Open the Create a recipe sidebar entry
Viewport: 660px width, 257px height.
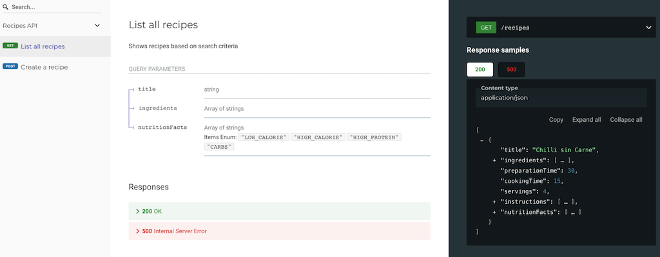point(55,67)
